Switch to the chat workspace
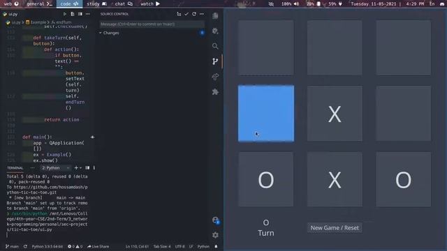 click(124, 3)
